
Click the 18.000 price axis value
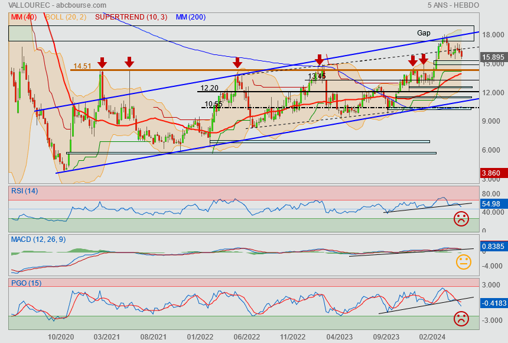click(493, 35)
